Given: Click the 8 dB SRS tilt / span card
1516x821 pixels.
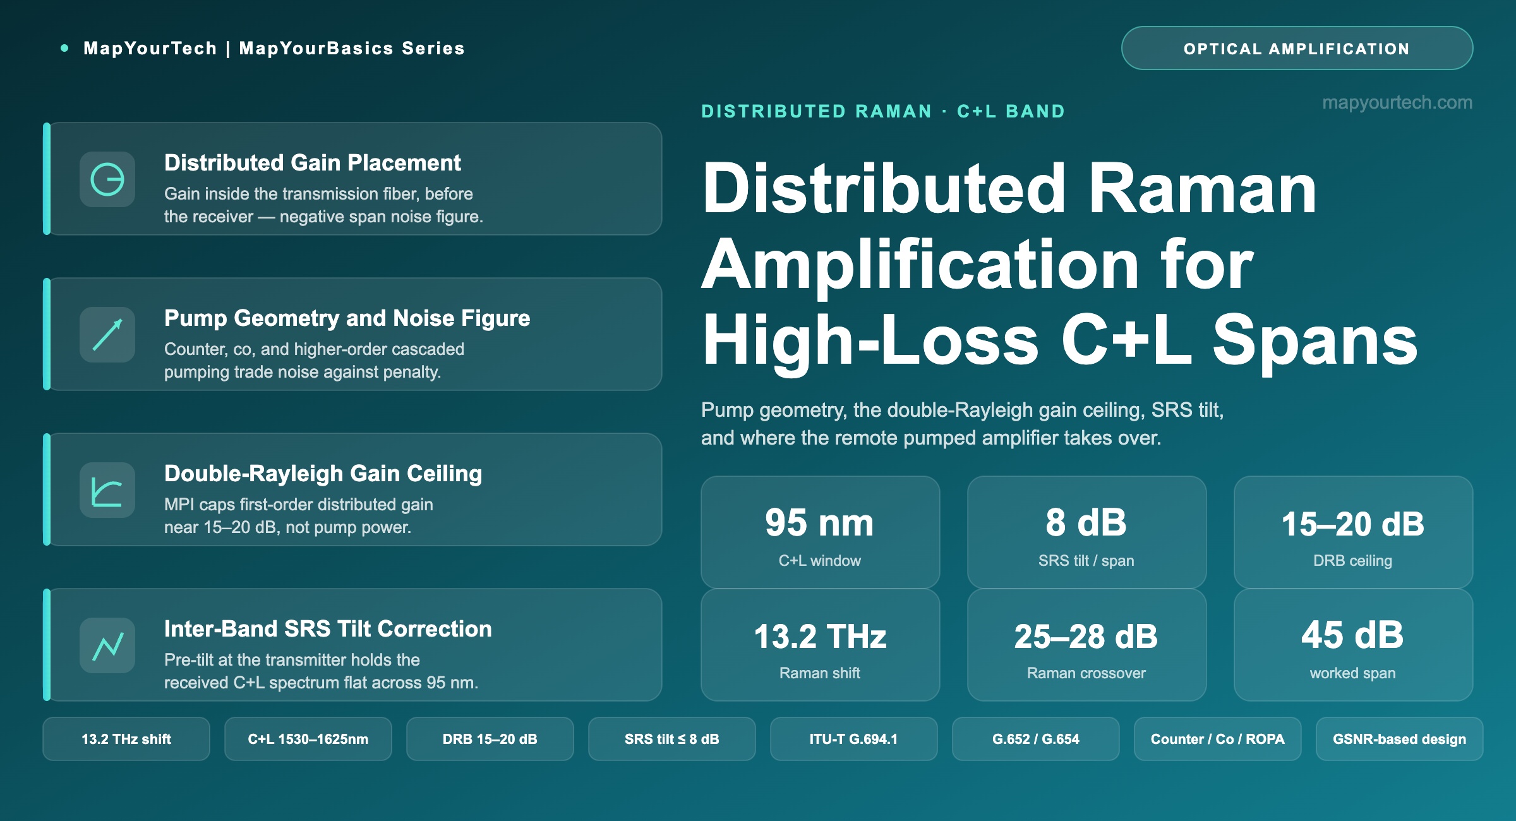Looking at the screenshot, I should click(x=1087, y=532).
